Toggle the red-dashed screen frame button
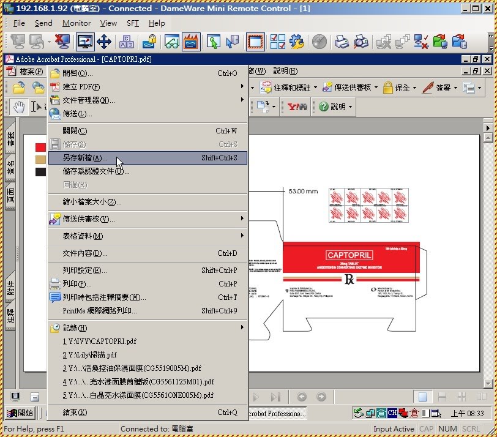Viewport: 497px width, 437px height. tap(255, 42)
